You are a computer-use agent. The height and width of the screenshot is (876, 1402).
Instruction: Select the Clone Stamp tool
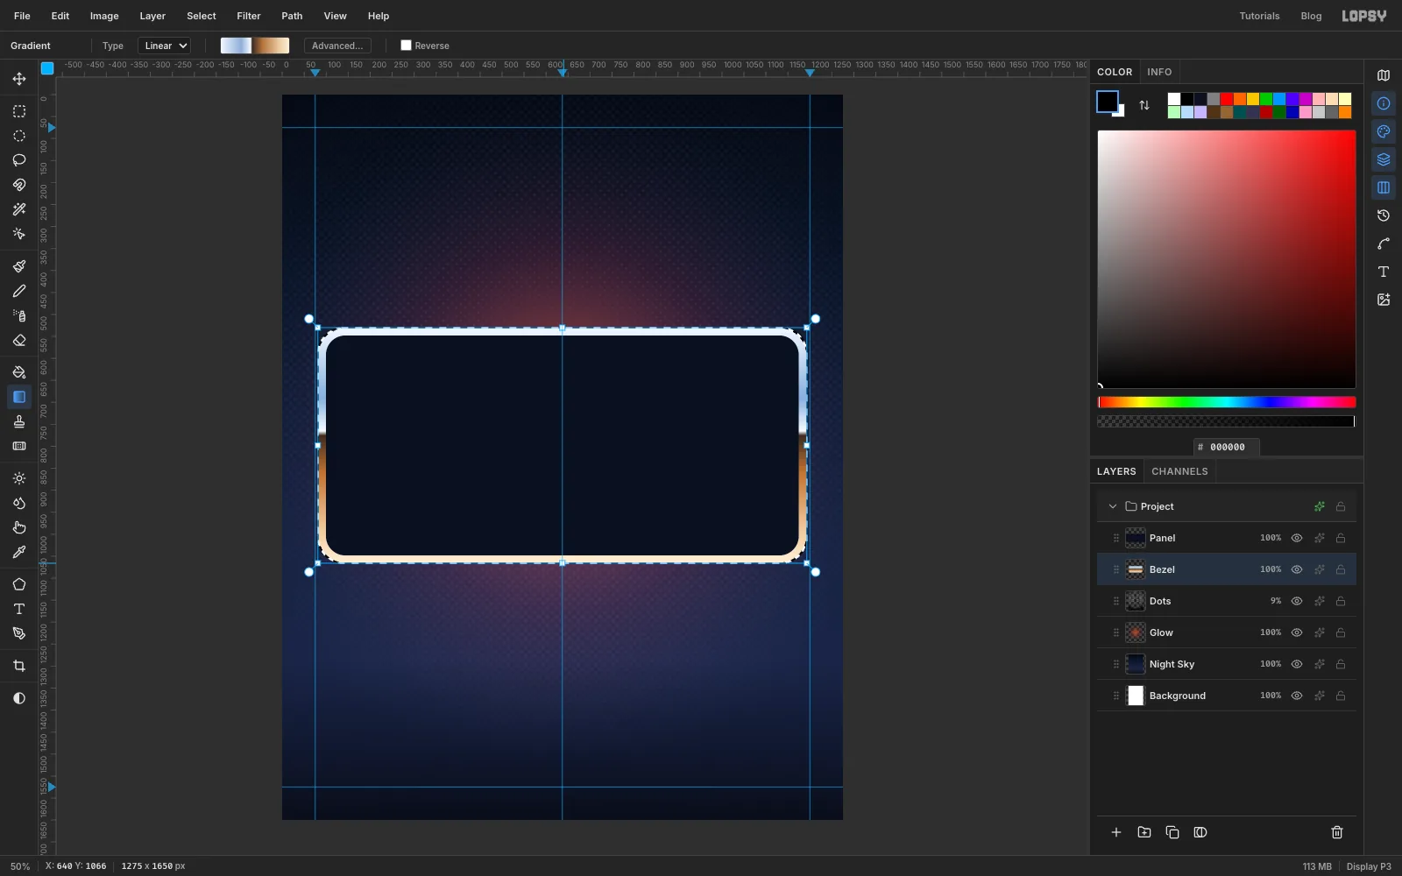(19, 421)
